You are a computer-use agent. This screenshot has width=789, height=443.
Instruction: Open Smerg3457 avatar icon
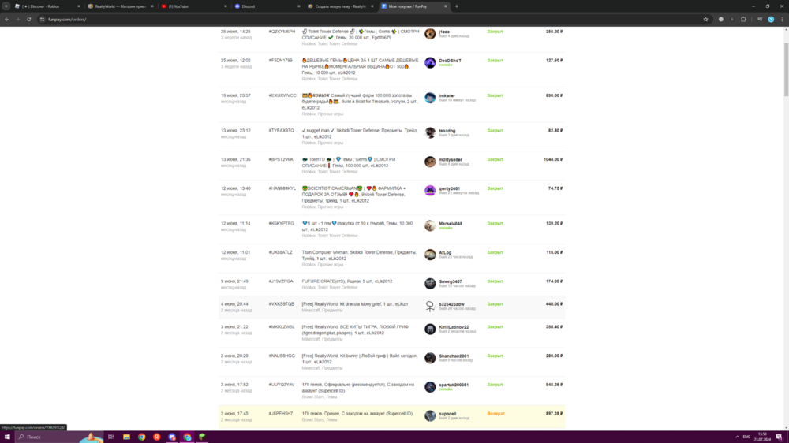tap(430, 284)
